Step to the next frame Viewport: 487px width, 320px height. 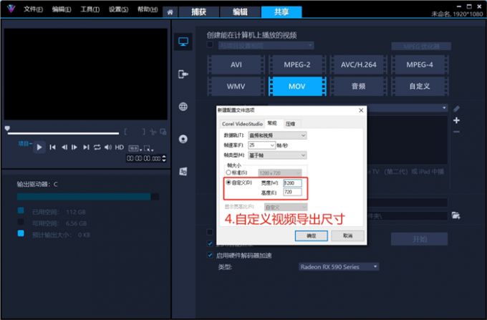[x=74, y=147]
